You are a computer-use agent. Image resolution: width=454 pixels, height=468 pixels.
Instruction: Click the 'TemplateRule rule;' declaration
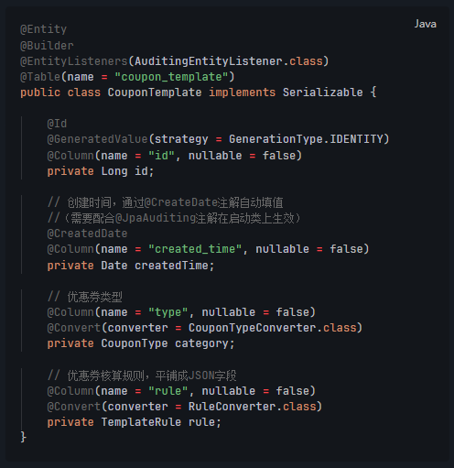161,422
